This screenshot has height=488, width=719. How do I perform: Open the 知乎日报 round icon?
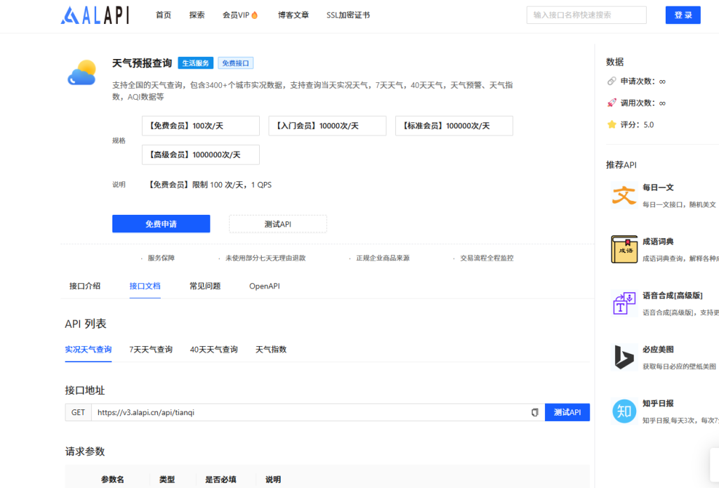coord(624,411)
